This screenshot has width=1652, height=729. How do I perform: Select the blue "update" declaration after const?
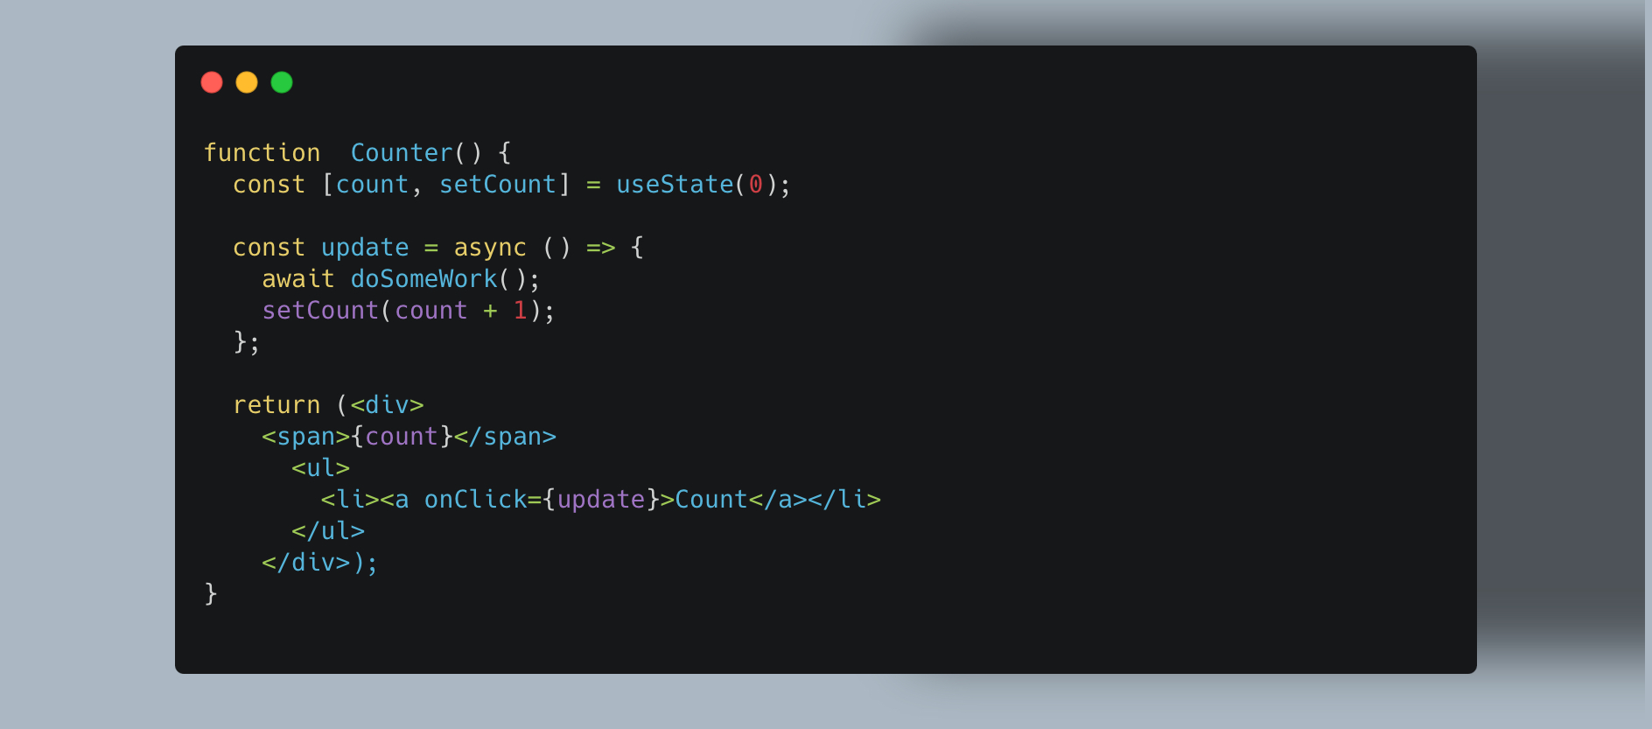point(365,248)
